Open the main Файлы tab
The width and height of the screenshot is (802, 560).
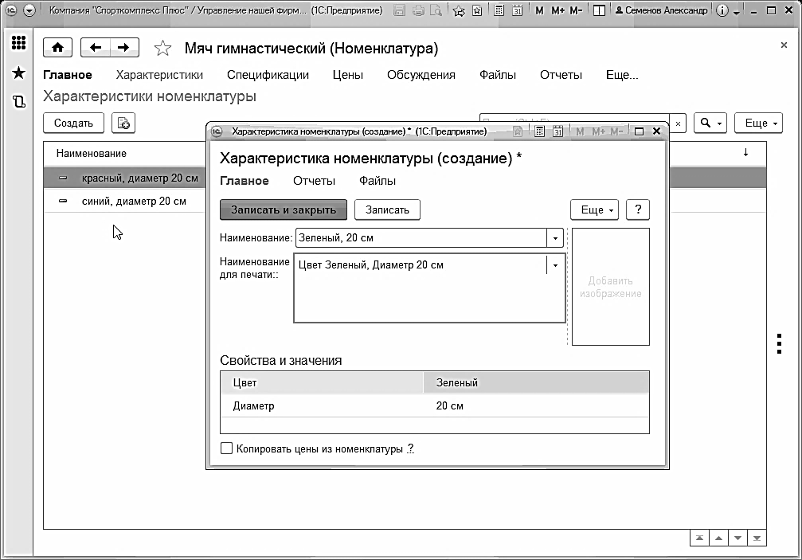tap(498, 75)
